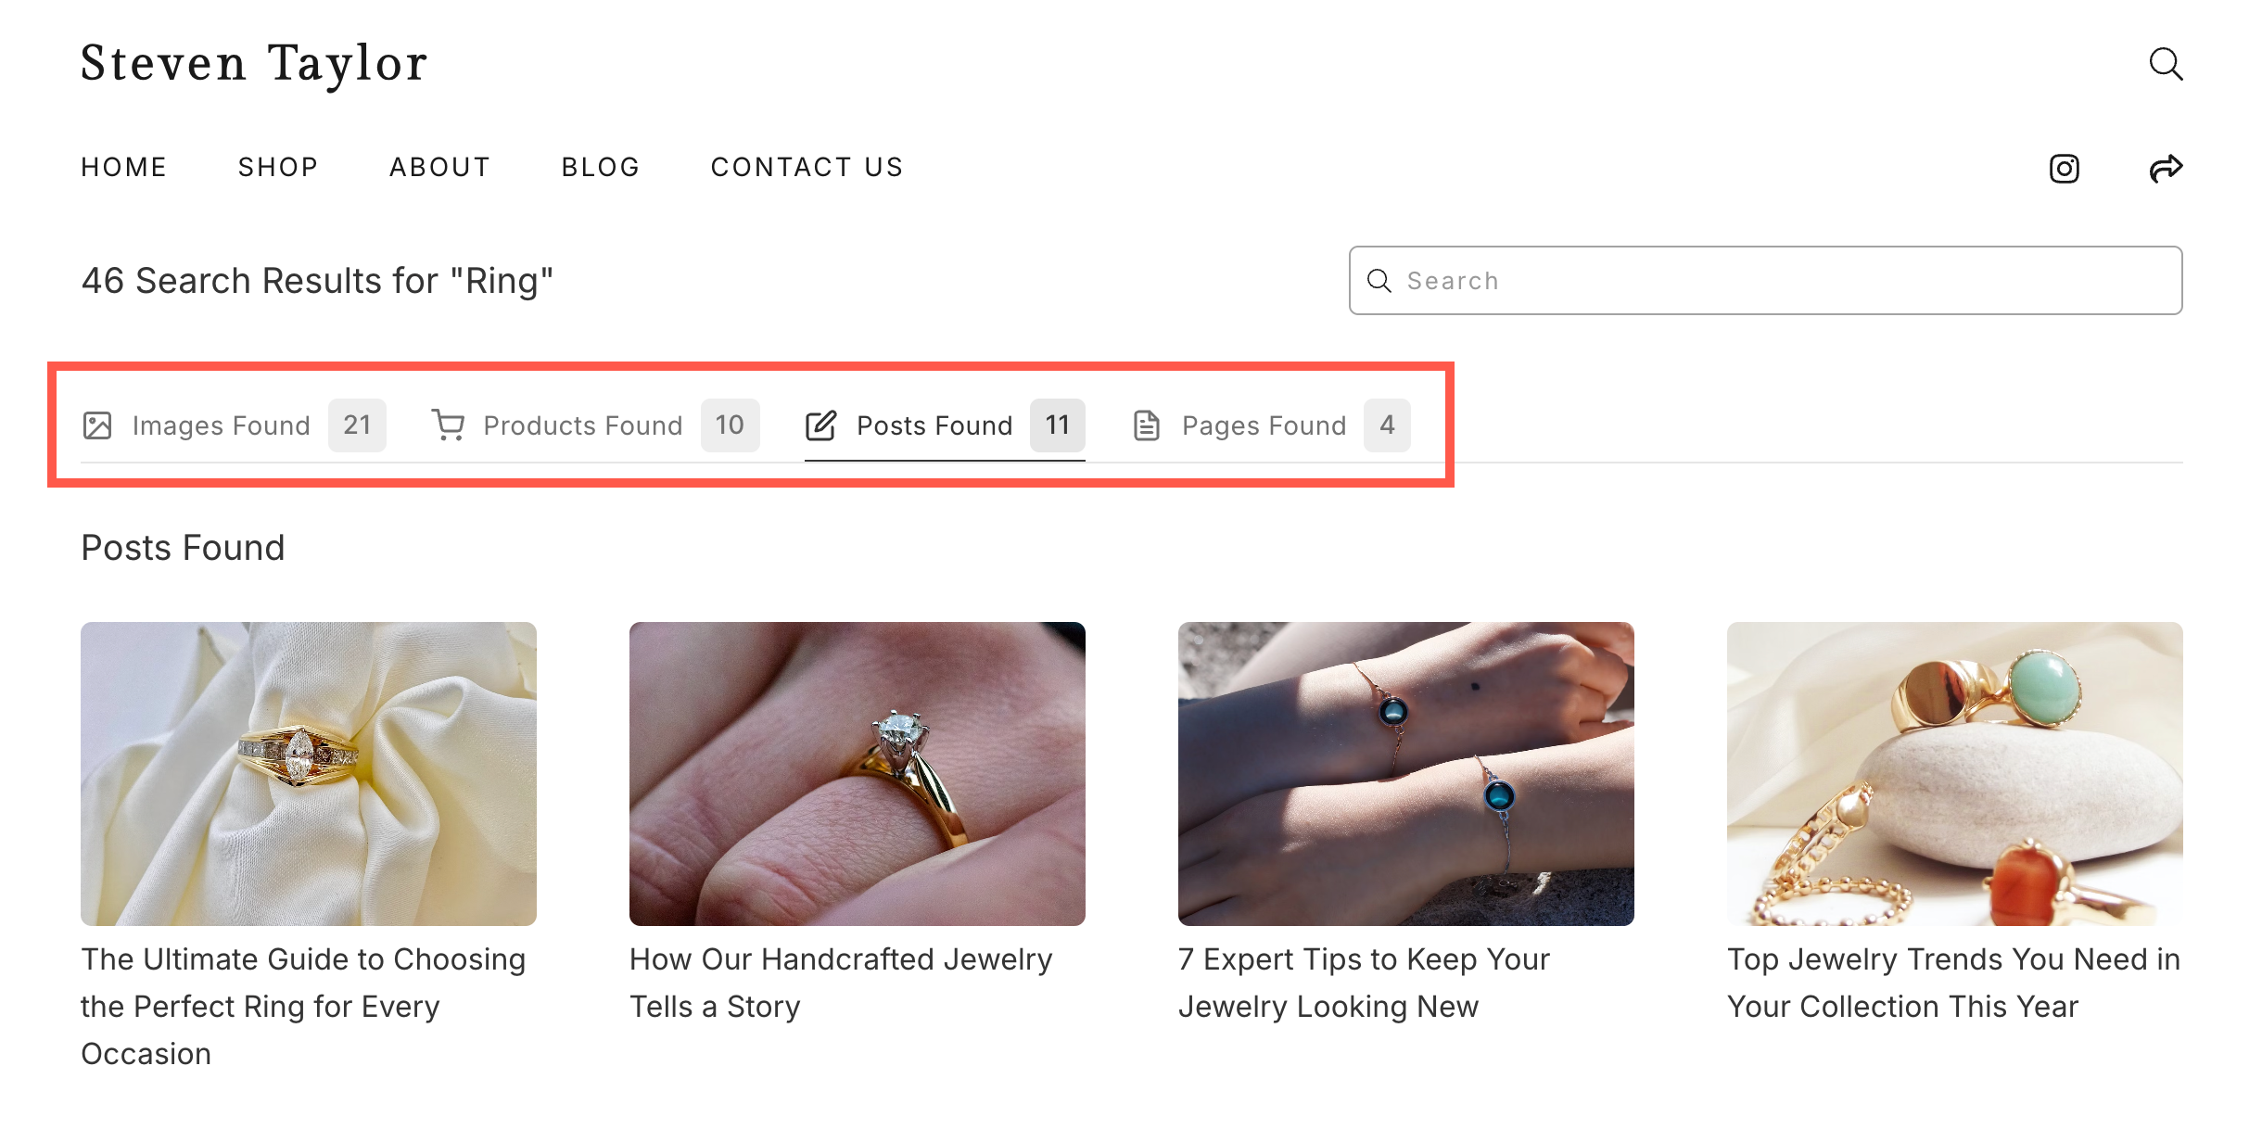Select the Posts Found tab
This screenshot has height=1142, width=2262.
pyautogui.click(x=945, y=425)
